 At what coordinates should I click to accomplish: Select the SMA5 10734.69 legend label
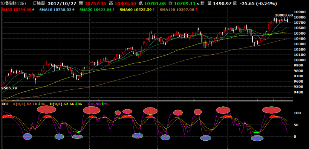tap(17, 9)
